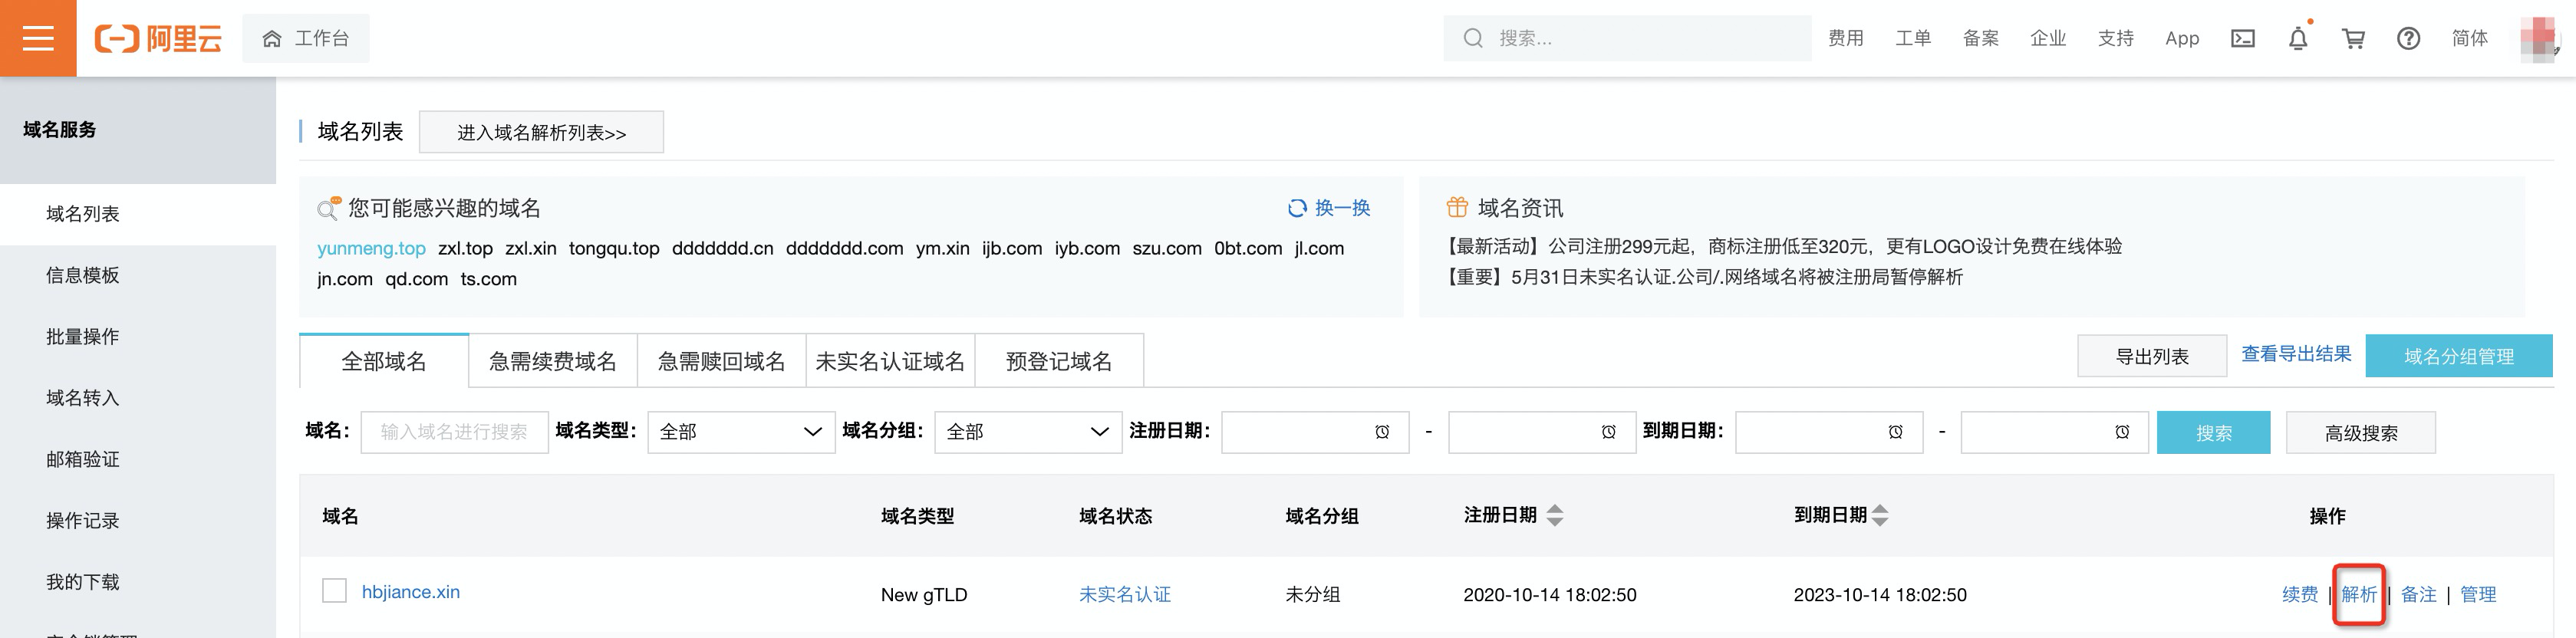Click 续费 for hbjiance.xin
The image size is (2576, 638).
(2300, 594)
